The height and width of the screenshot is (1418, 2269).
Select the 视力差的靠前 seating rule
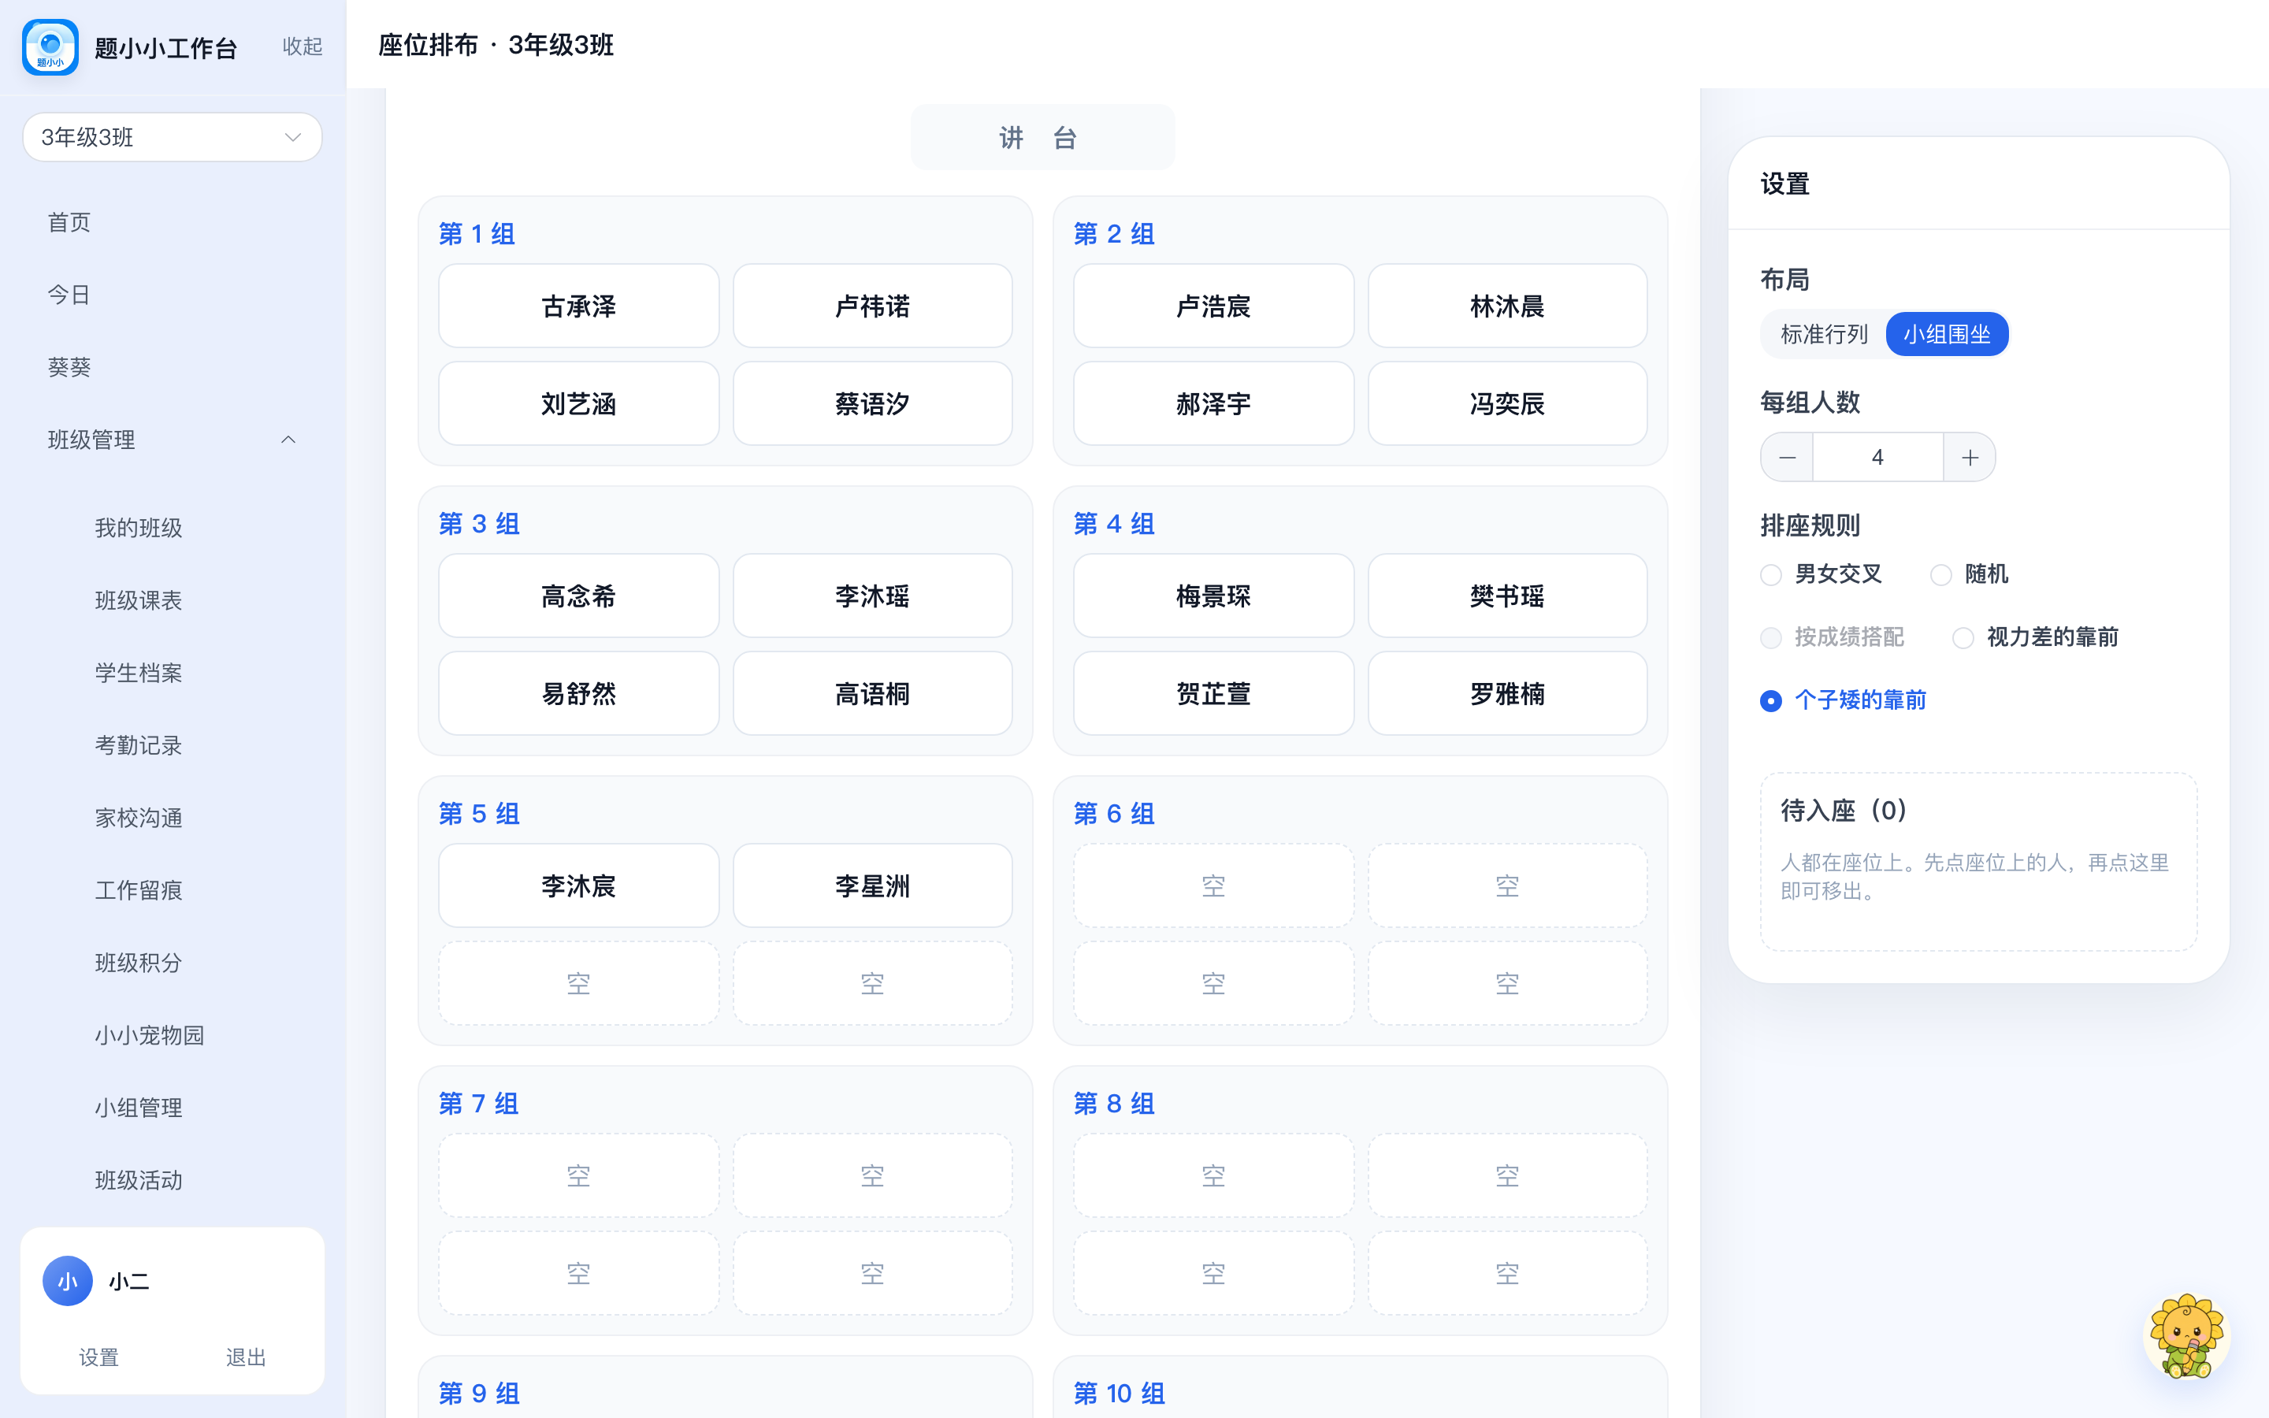point(2034,638)
